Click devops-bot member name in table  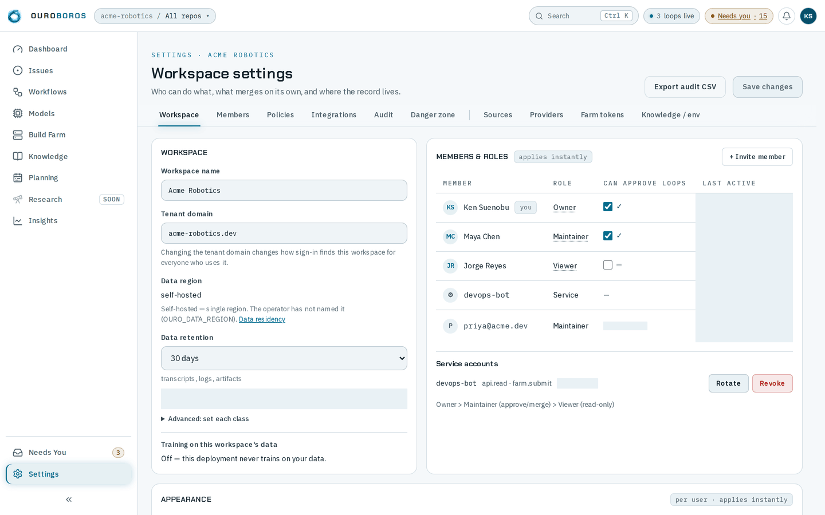pyautogui.click(x=486, y=295)
